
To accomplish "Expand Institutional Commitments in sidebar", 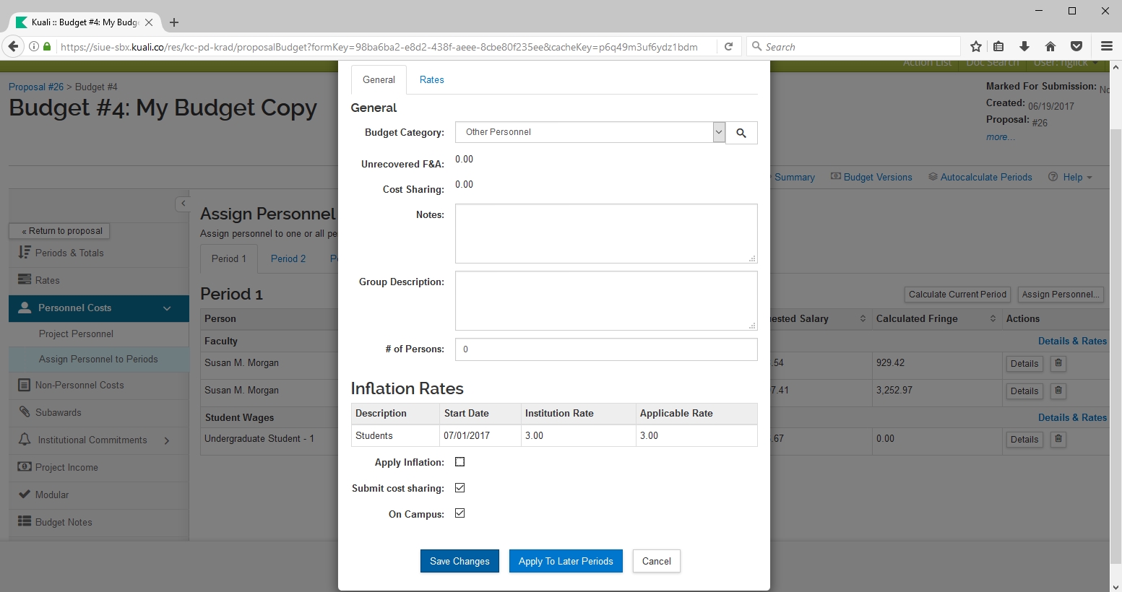I will click(167, 440).
